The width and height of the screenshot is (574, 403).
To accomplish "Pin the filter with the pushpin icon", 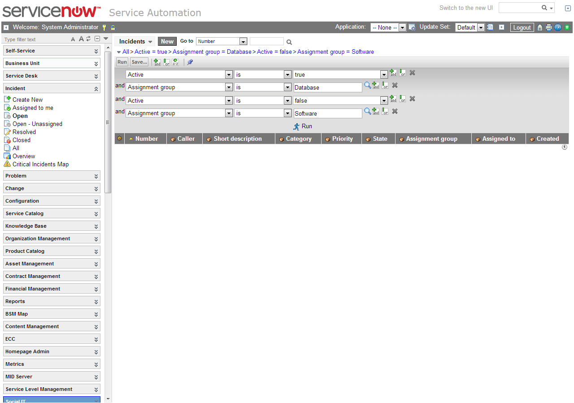I will point(190,62).
